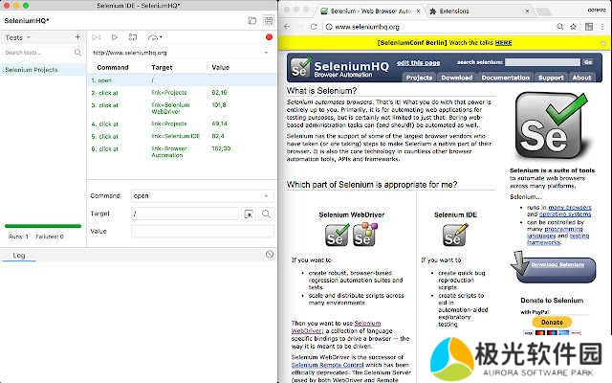Click the step over command icon

point(132,37)
